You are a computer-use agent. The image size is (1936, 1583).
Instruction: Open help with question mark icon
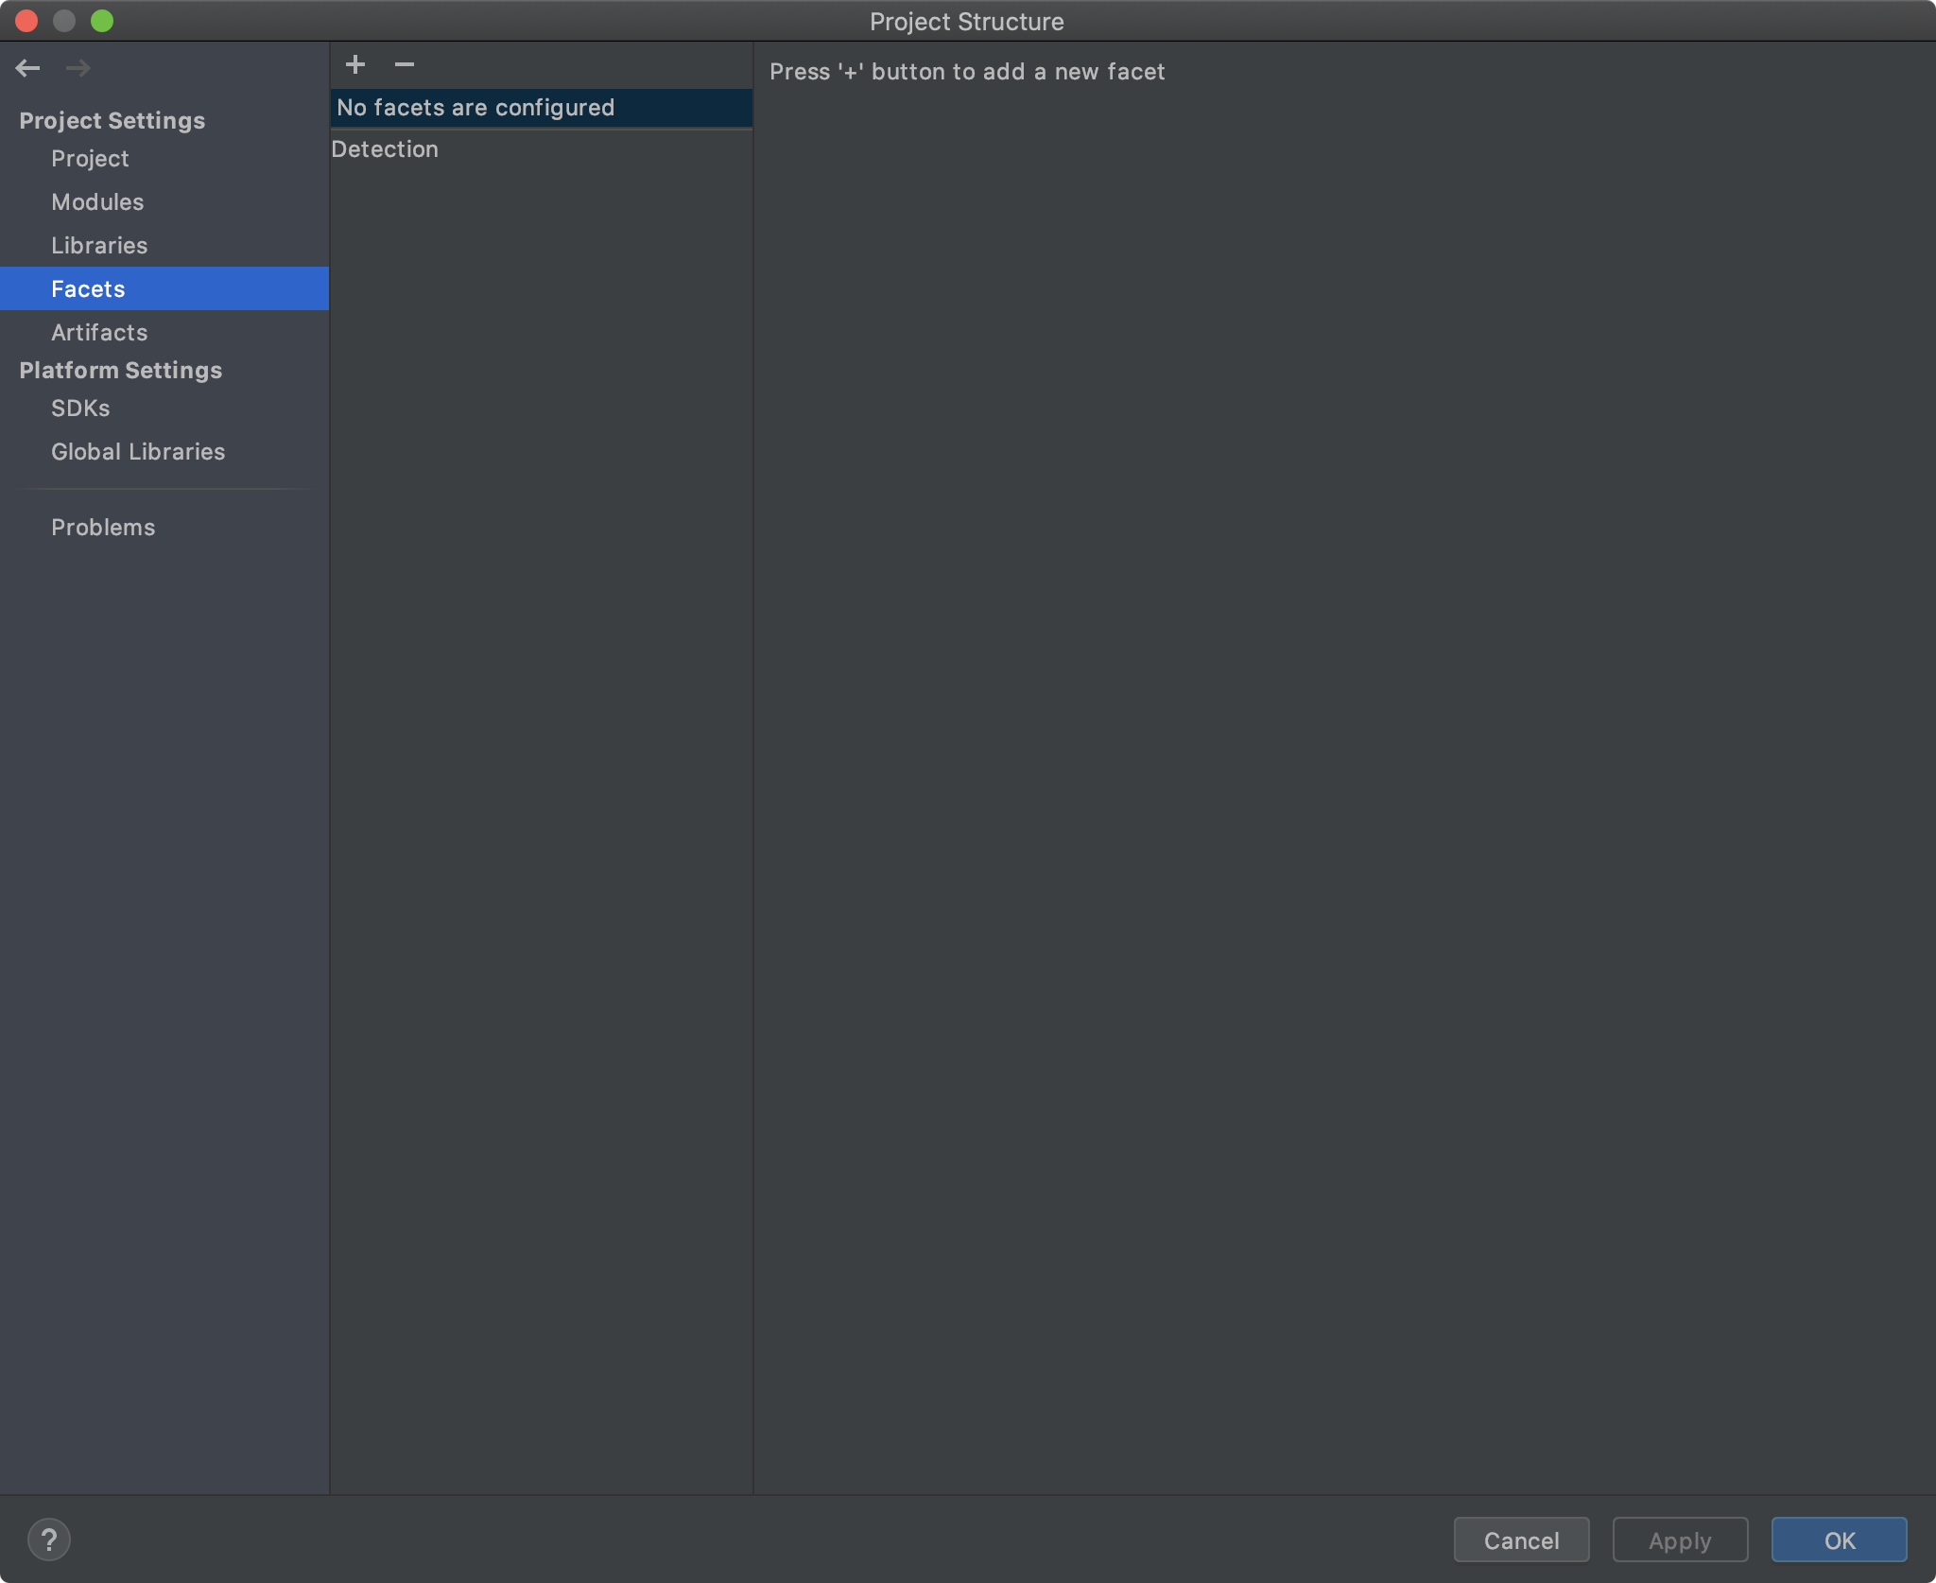click(x=49, y=1540)
